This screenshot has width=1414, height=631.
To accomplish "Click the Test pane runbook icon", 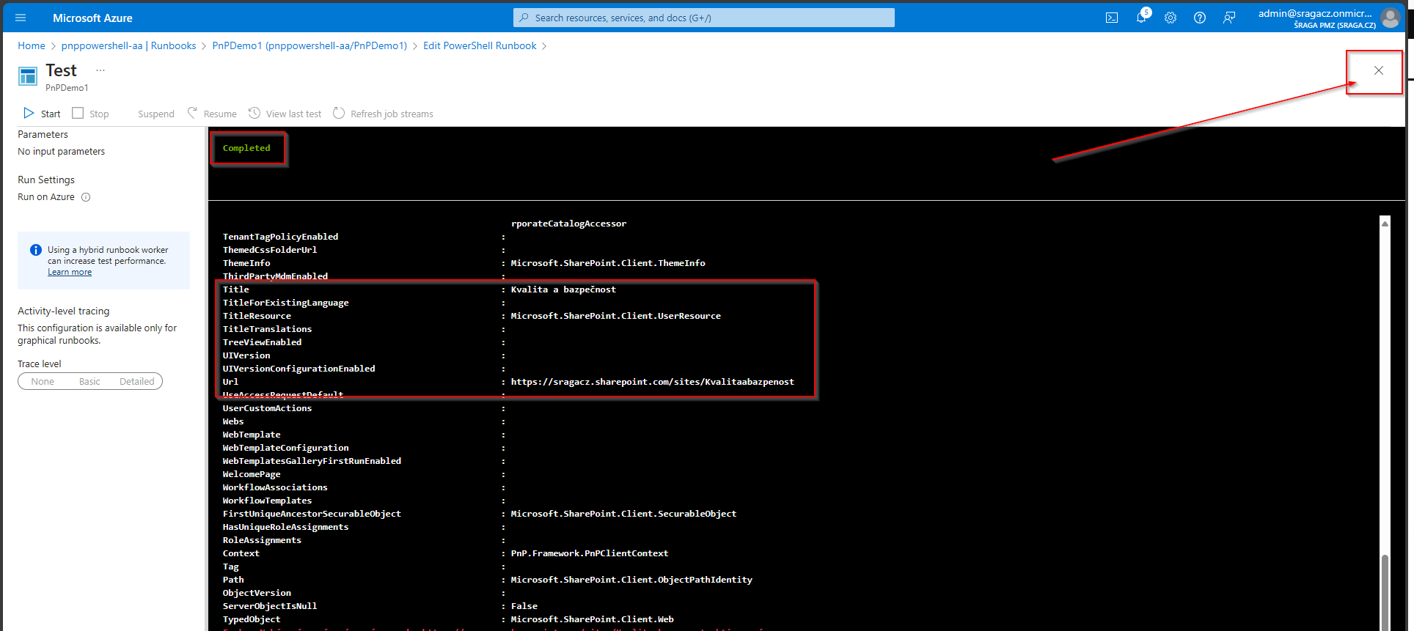I will click(x=28, y=76).
